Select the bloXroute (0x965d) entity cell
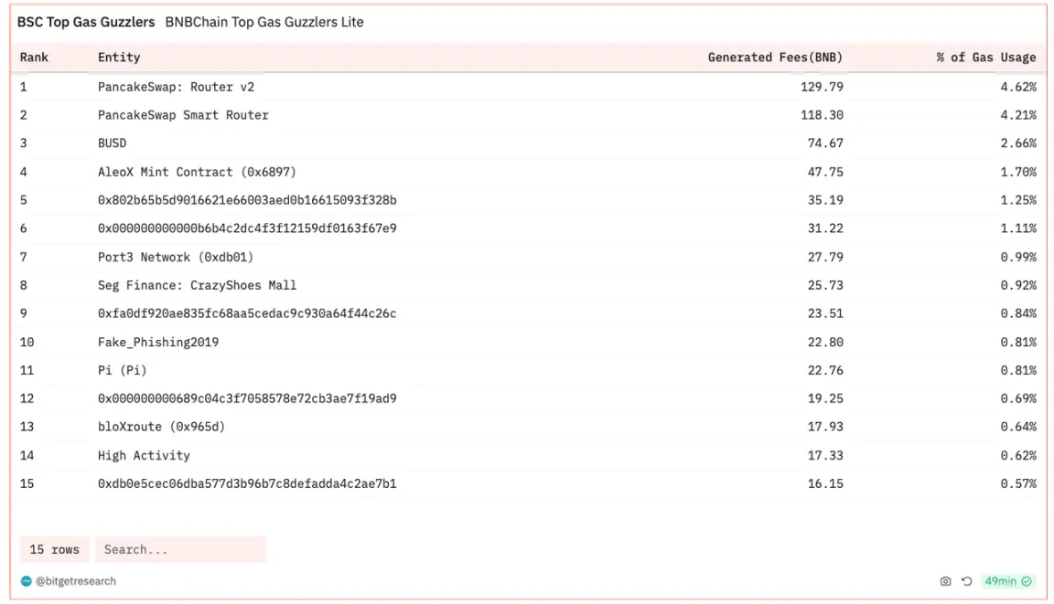 point(161,427)
